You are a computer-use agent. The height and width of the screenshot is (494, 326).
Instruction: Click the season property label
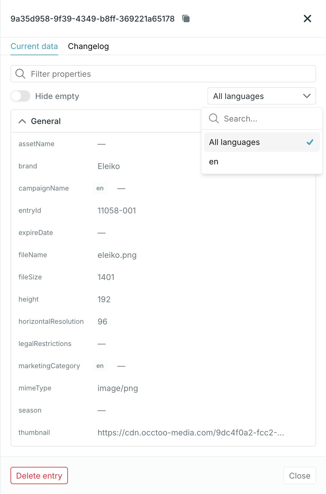tap(30, 410)
